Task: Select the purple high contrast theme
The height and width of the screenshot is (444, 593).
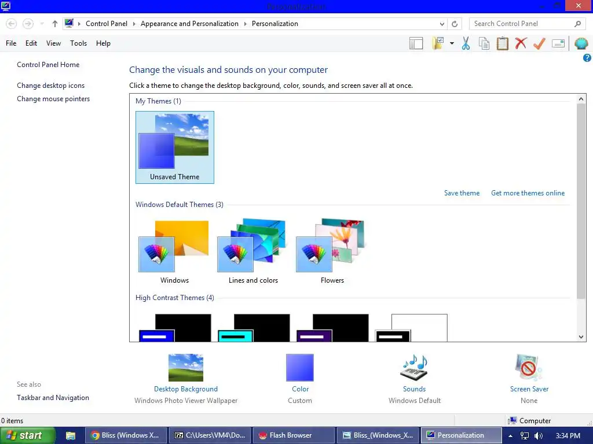Action: [332, 328]
